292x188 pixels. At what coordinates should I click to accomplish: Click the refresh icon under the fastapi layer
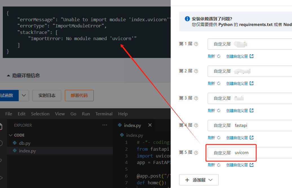pyautogui.click(x=219, y=138)
